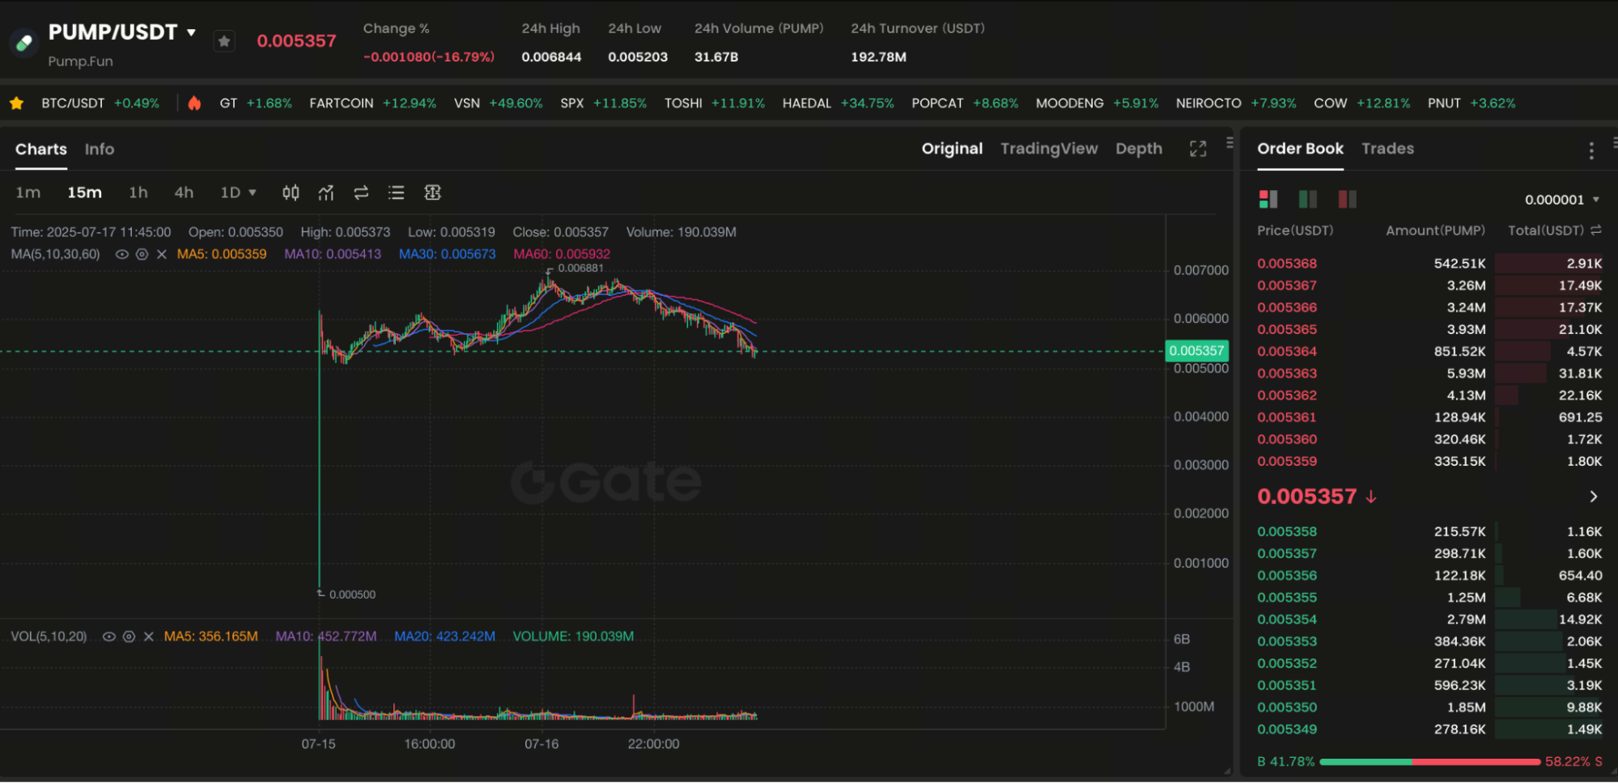Open BTC/USDT ticker link
Viewport: 1618px width, 783px height.
[x=100, y=104]
